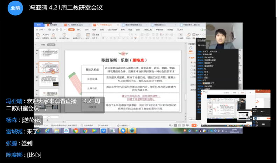Select slide 20 thumbnail
Viewport: 280px width, 163px height.
point(49,54)
